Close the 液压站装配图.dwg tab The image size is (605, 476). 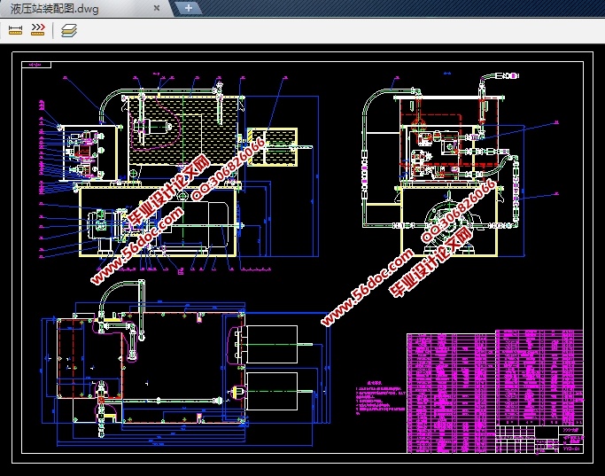click(157, 8)
